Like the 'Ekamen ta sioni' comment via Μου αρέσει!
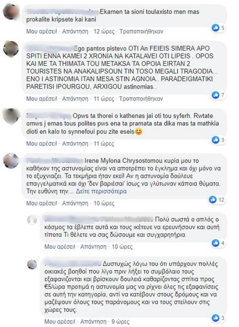Screen dimensions: 239x327 click(x=42, y=31)
